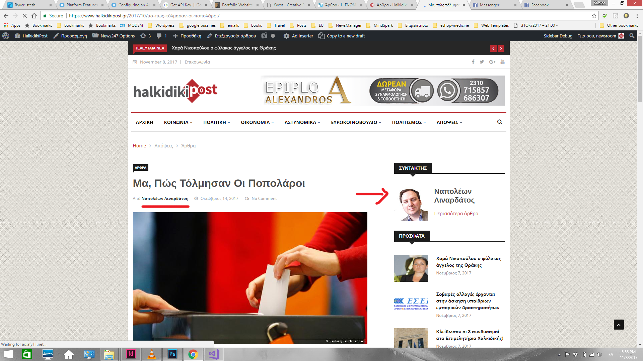
Task: Bookmark page with star icon
Action: (x=594, y=16)
